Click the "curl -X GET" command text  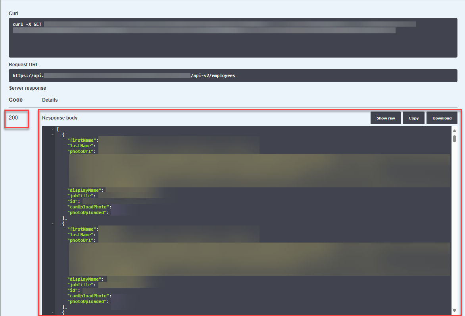[27, 24]
